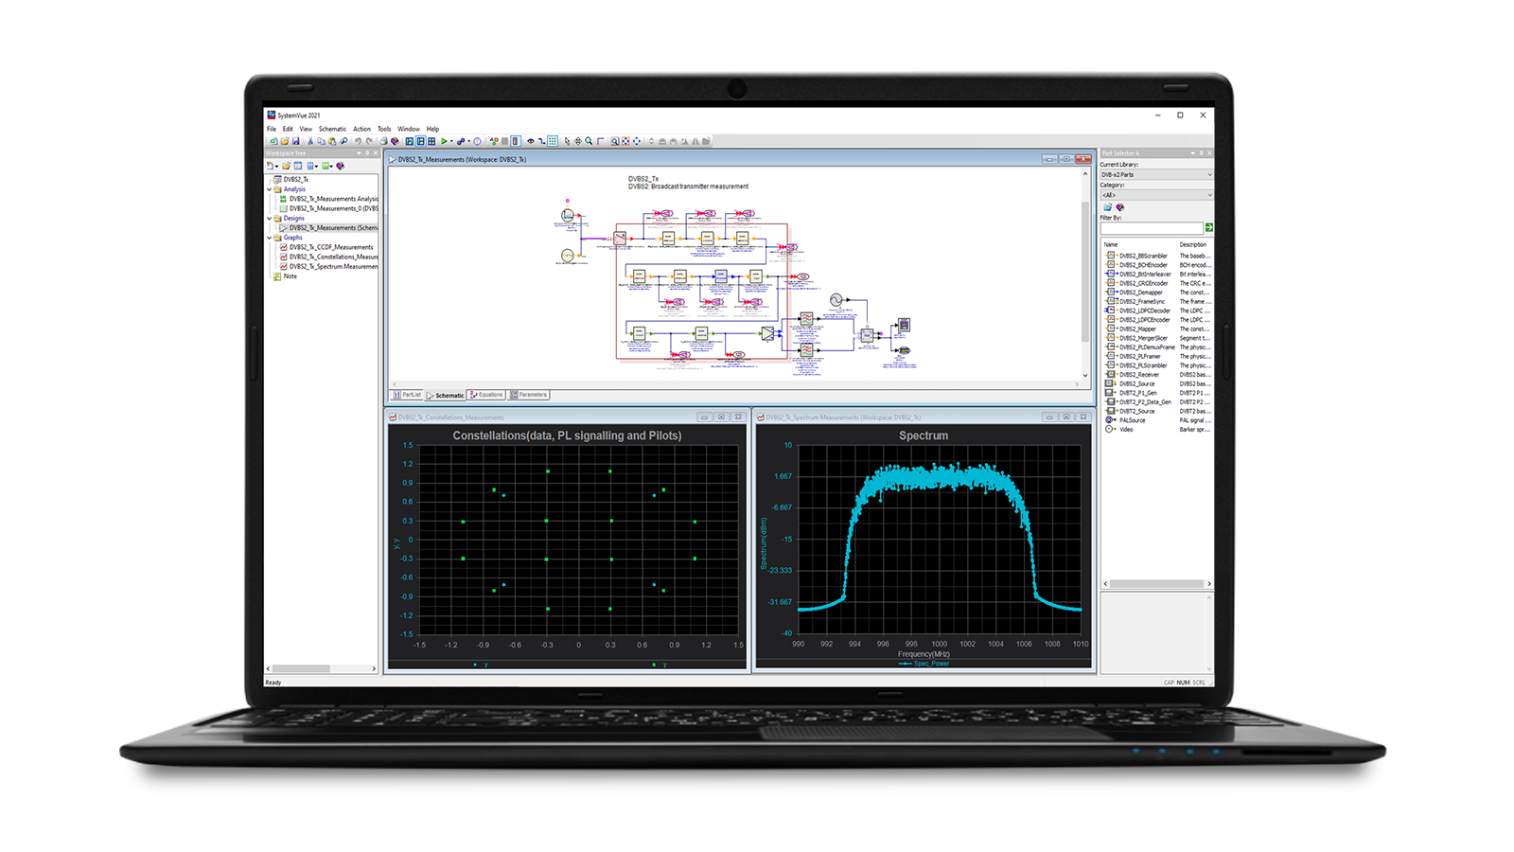The height and width of the screenshot is (852, 1514).
Task: Open the Edit menu
Action: tap(288, 129)
